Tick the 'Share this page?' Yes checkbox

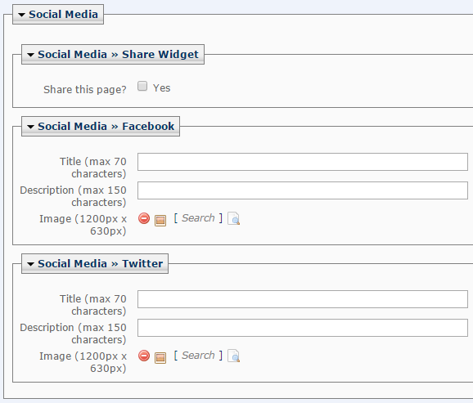click(x=142, y=86)
